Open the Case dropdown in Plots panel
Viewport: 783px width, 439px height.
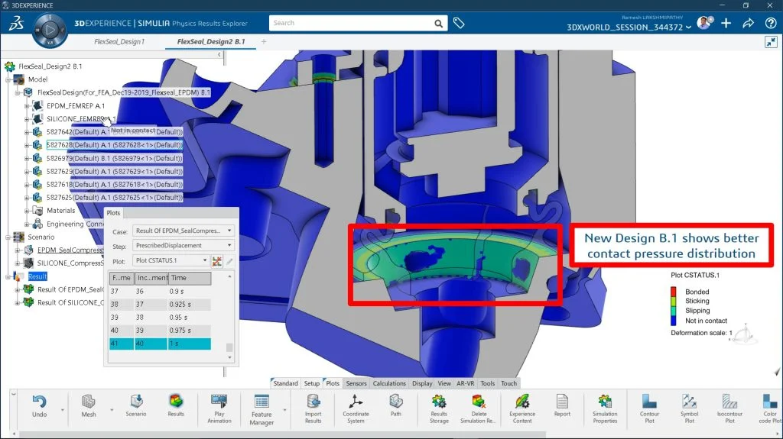(183, 230)
